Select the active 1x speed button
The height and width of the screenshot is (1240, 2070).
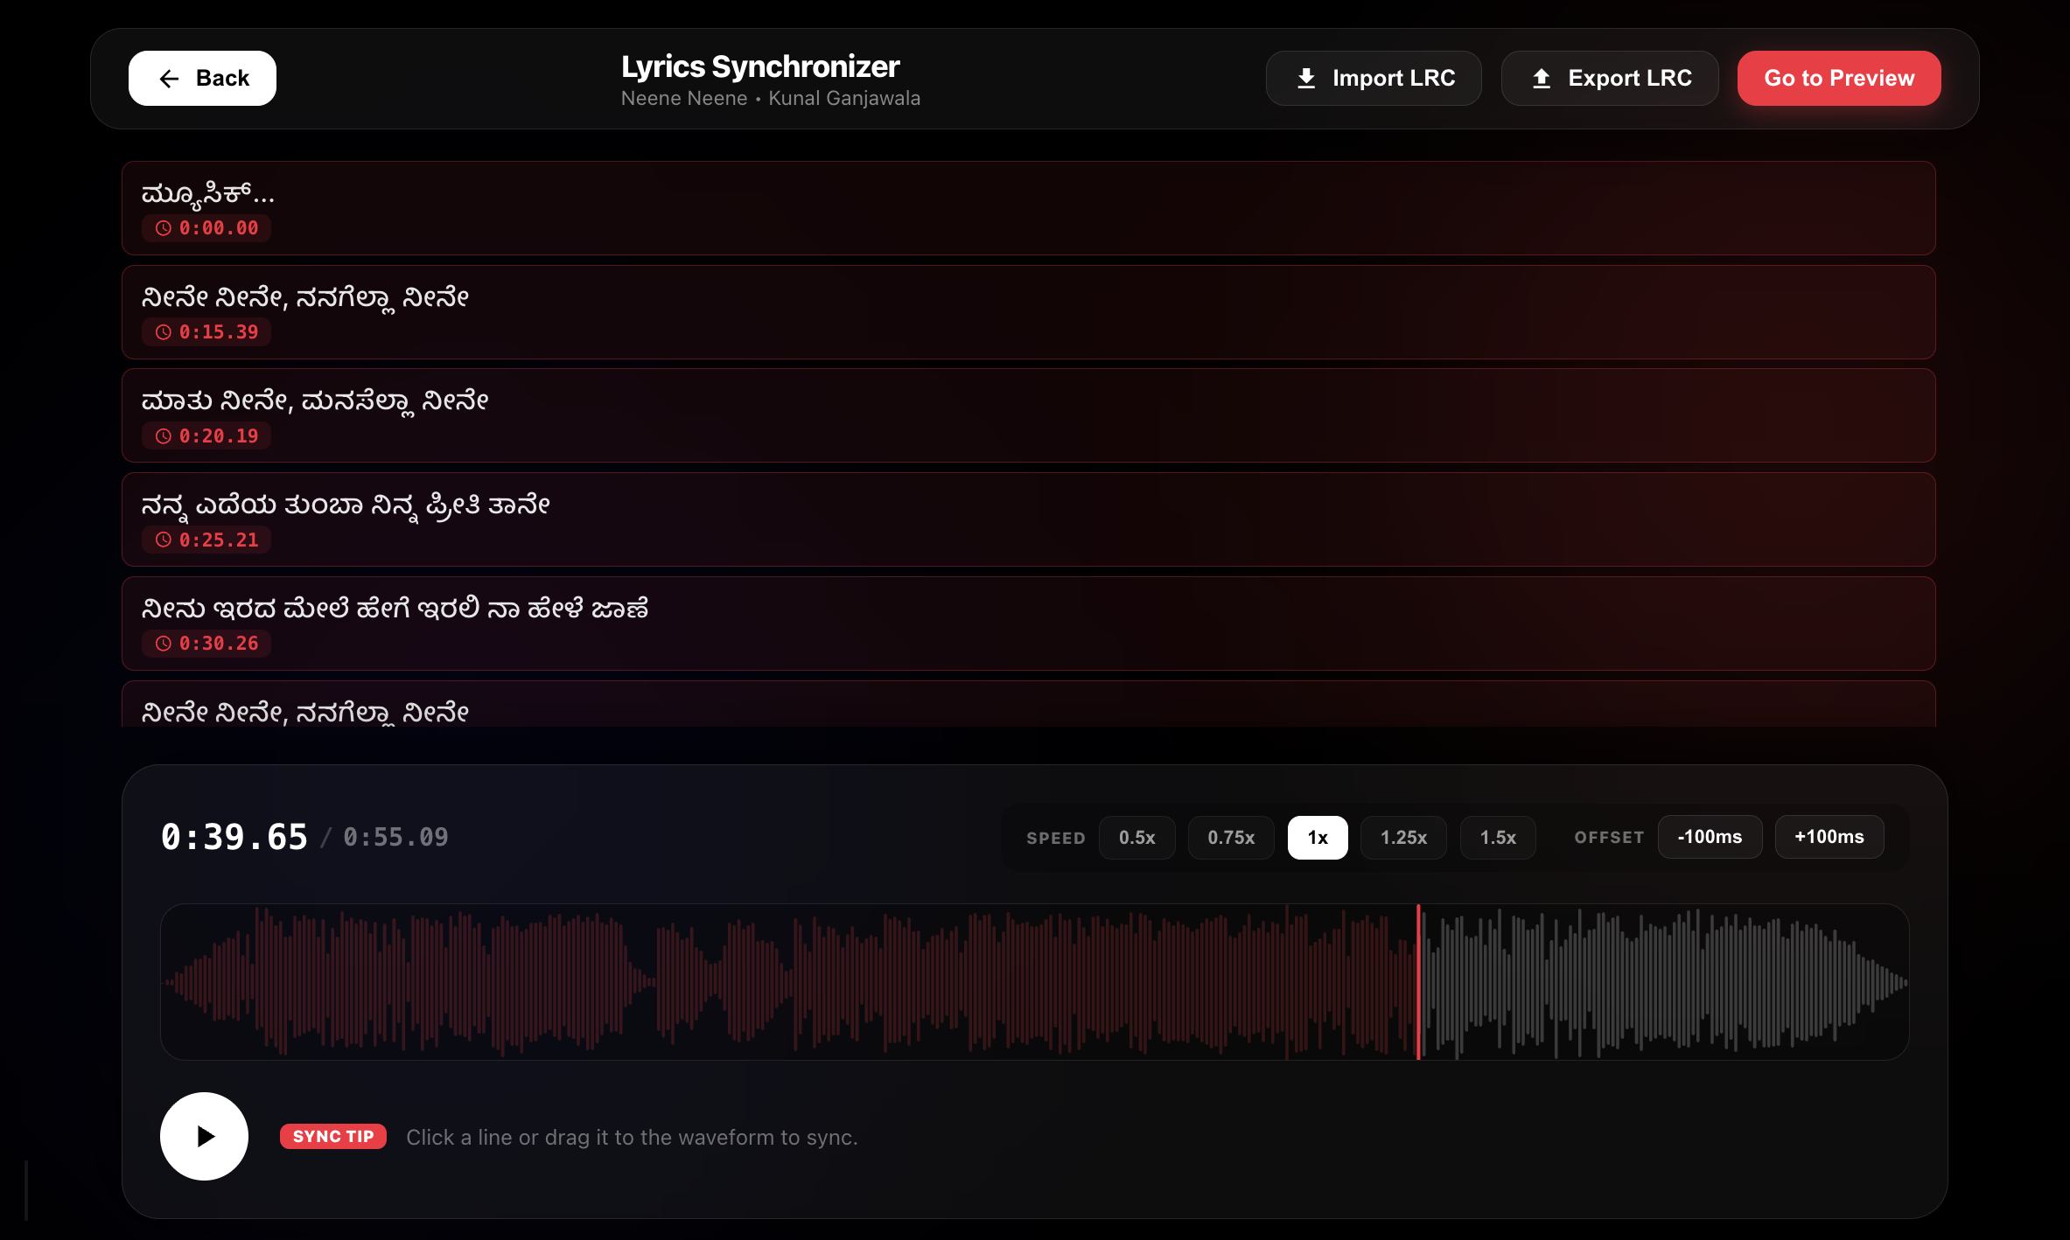click(1318, 838)
